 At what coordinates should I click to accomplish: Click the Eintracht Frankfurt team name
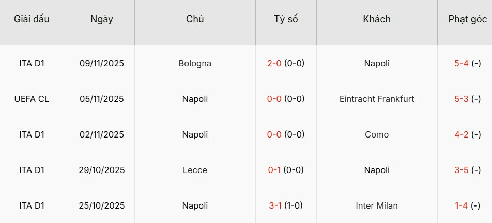[x=377, y=99]
